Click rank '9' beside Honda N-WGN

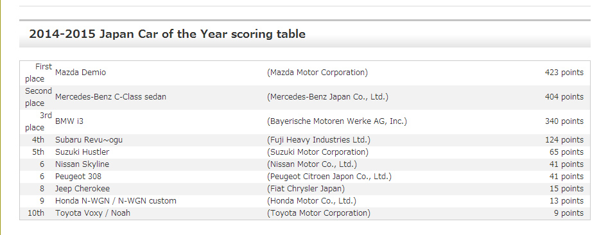[x=42, y=201]
